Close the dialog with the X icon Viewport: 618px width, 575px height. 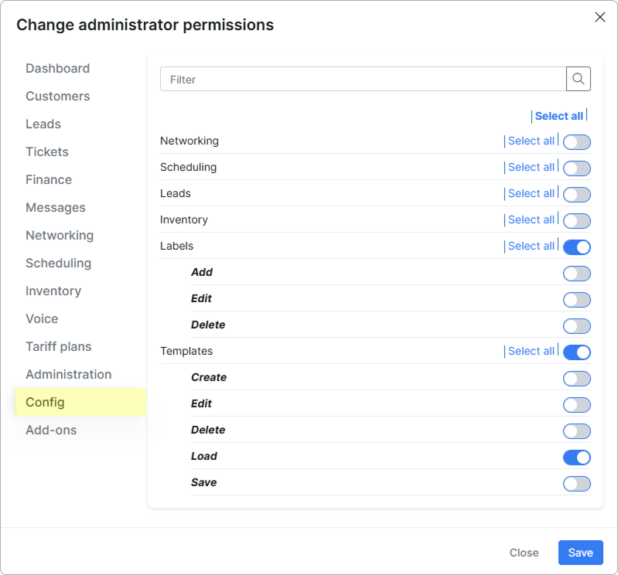click(600, 17)
